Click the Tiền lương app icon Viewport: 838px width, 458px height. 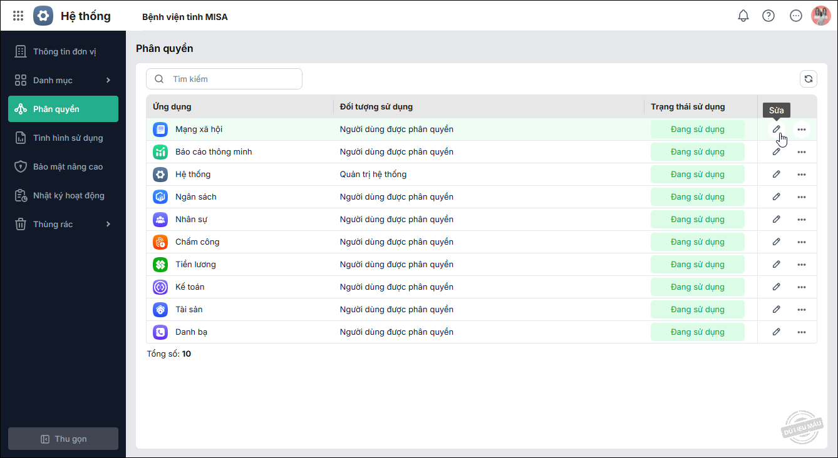point(160,265)
